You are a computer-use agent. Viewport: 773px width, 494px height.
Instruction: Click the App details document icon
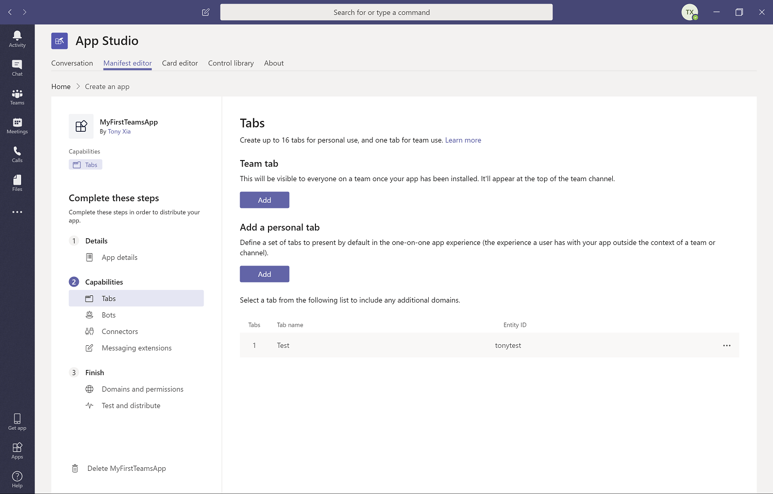pyautogui.click(x=89, y=257)
